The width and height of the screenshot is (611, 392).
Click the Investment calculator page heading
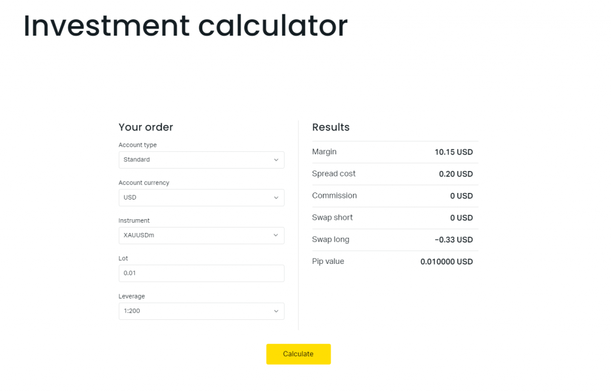coord(185,26)
